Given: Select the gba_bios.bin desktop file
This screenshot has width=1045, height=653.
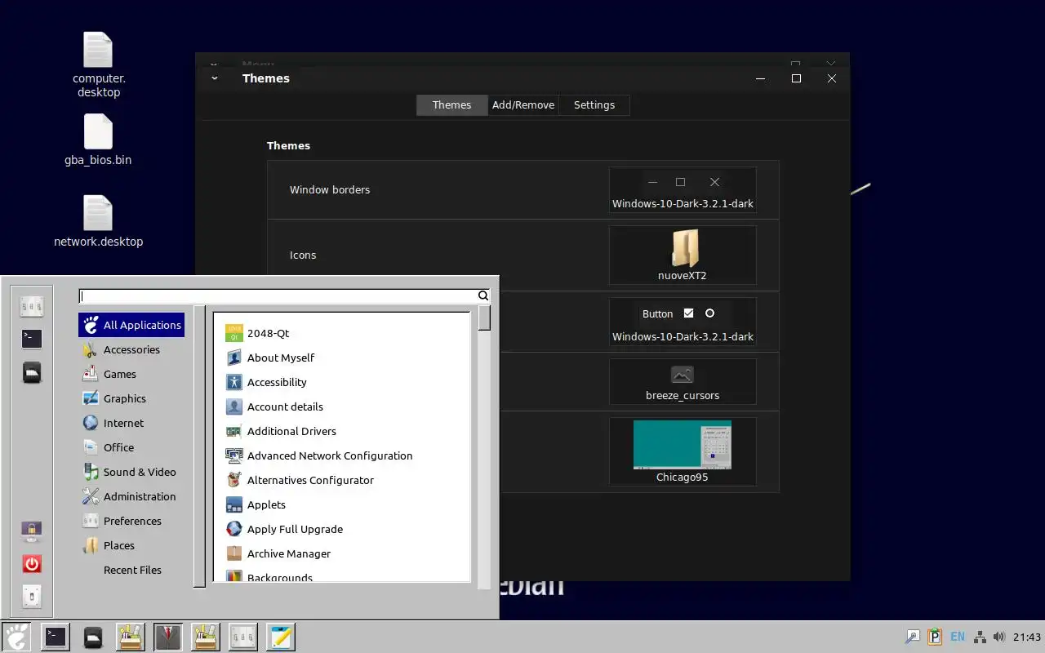Looking at the screenshot, I should 98,140.
